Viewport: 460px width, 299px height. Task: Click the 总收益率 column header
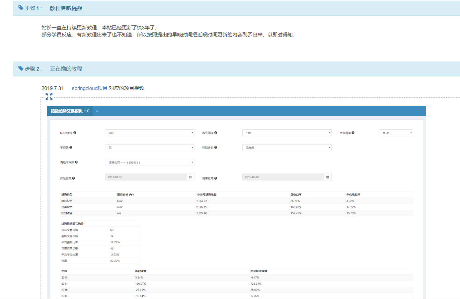coord(296,194)
